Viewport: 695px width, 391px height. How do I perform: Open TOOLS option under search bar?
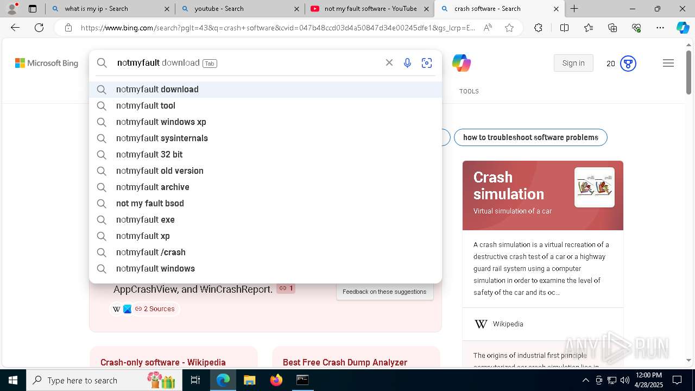tap(469, 91)
